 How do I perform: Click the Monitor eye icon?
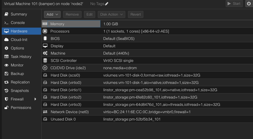click(6, 65)
